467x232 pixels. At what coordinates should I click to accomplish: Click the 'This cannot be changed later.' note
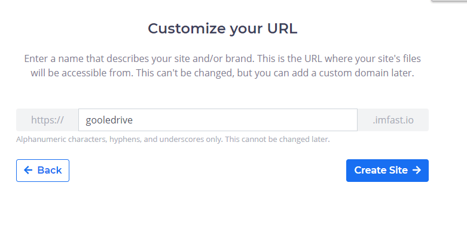pyautogui.click(x=277, y=140)
